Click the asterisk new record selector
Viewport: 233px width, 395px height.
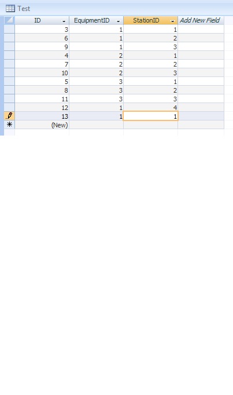tap(9, 125)
